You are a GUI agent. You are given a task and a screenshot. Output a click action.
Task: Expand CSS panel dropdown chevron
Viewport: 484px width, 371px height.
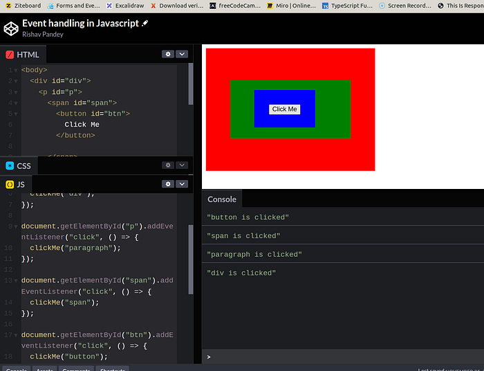point(182,165)
